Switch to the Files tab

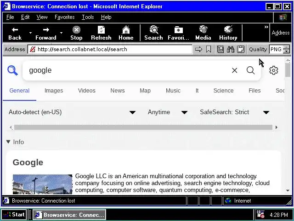click(x=254, y=91)
